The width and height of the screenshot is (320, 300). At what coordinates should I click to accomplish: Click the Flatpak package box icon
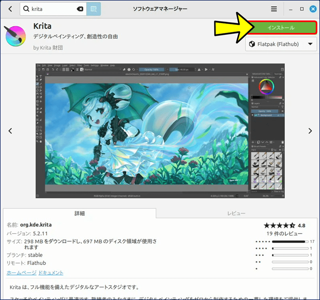[252, 44]
